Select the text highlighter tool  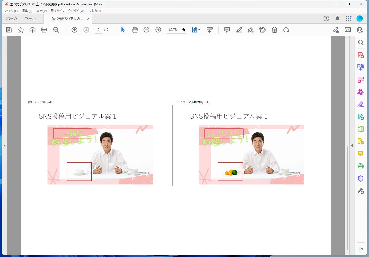239,30
